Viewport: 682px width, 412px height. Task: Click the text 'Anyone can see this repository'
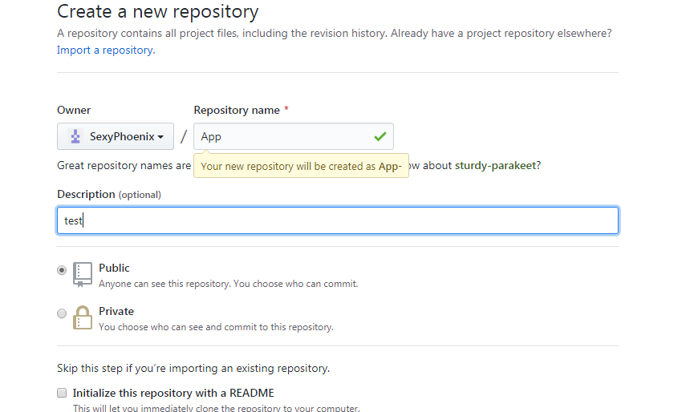(x=164, y=284)
